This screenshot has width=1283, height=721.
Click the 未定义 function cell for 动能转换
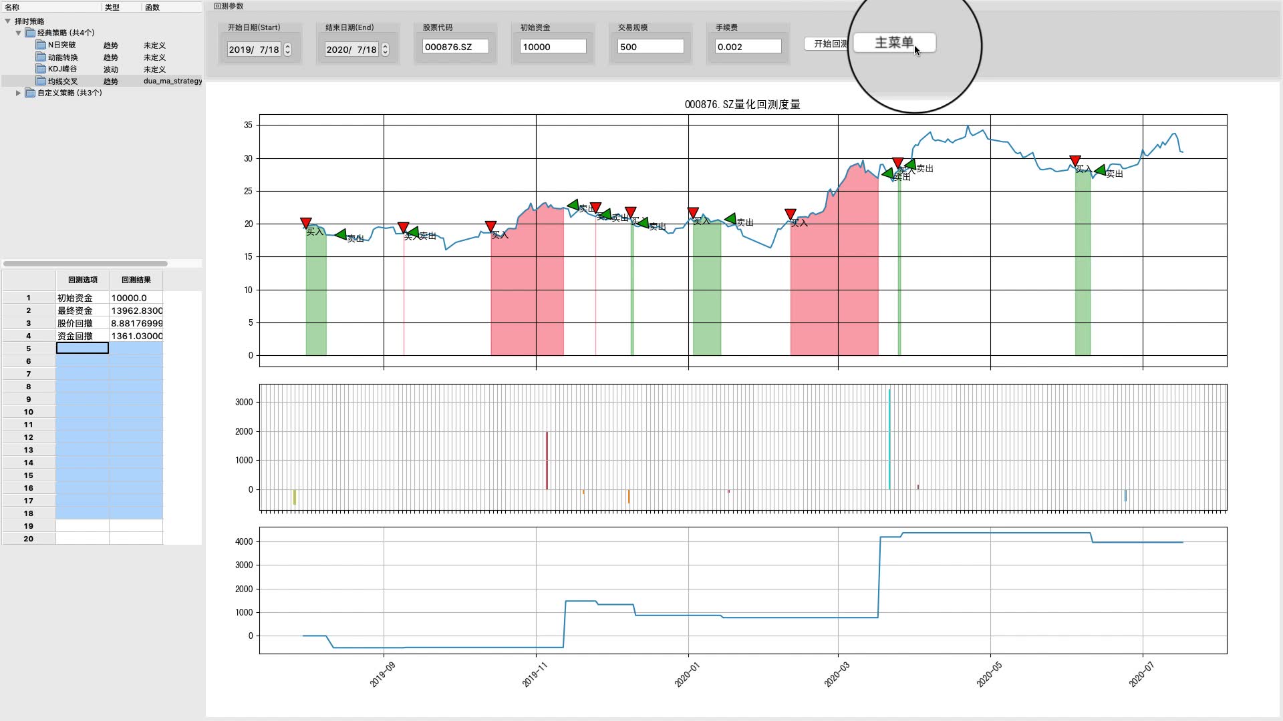point(154,57)
